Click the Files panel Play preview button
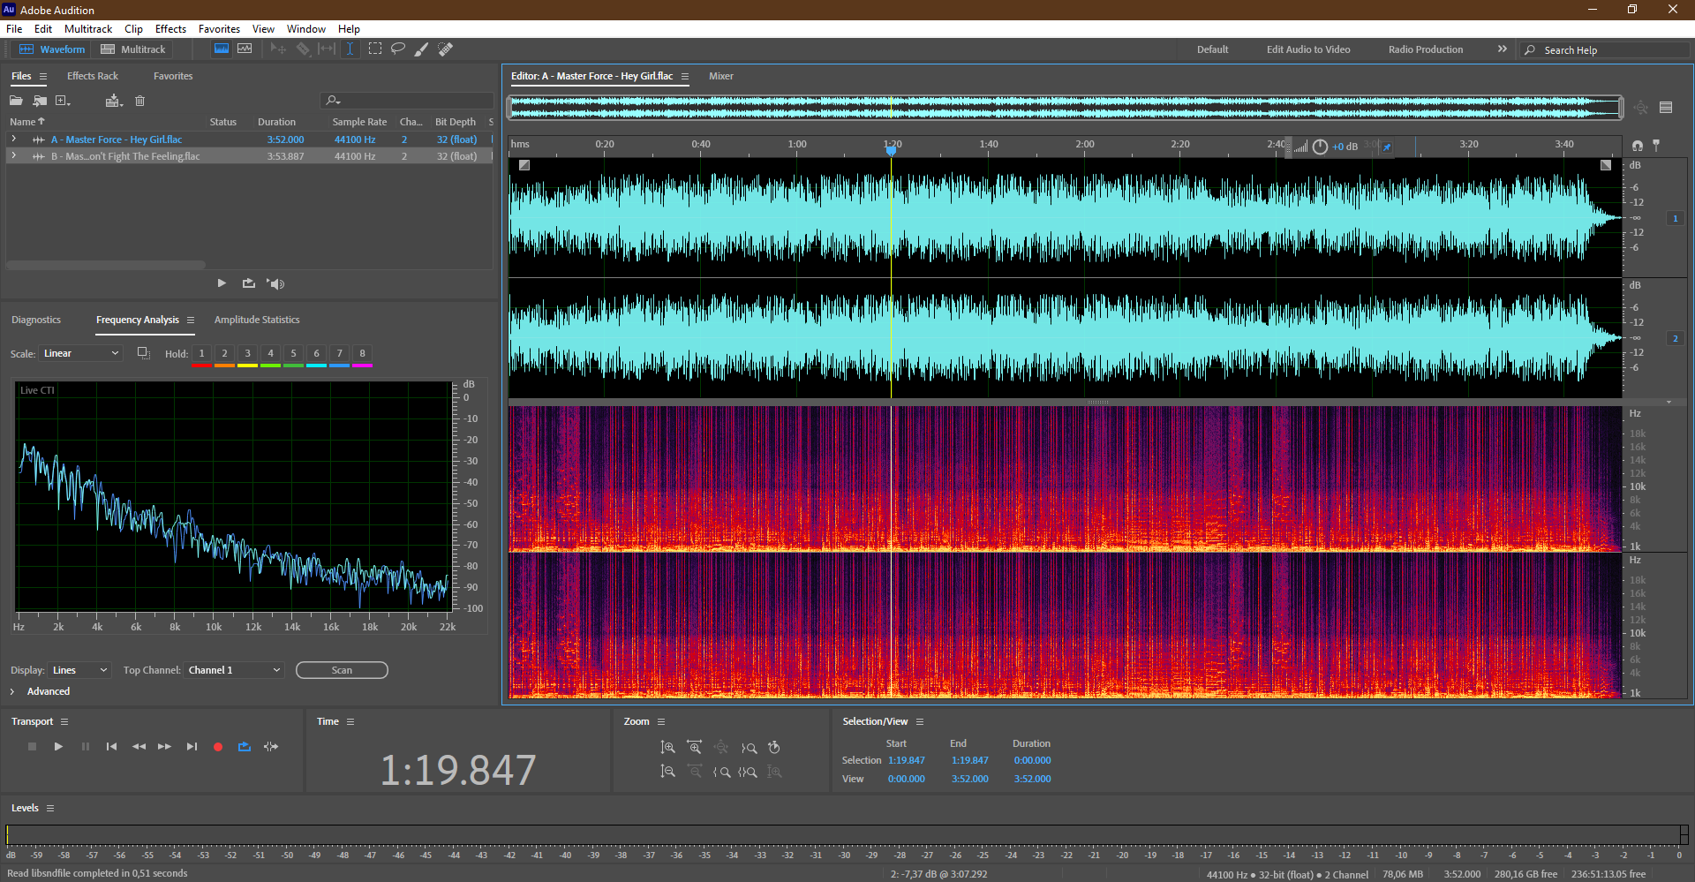The image size is (1695, 882). click(222, 283)
